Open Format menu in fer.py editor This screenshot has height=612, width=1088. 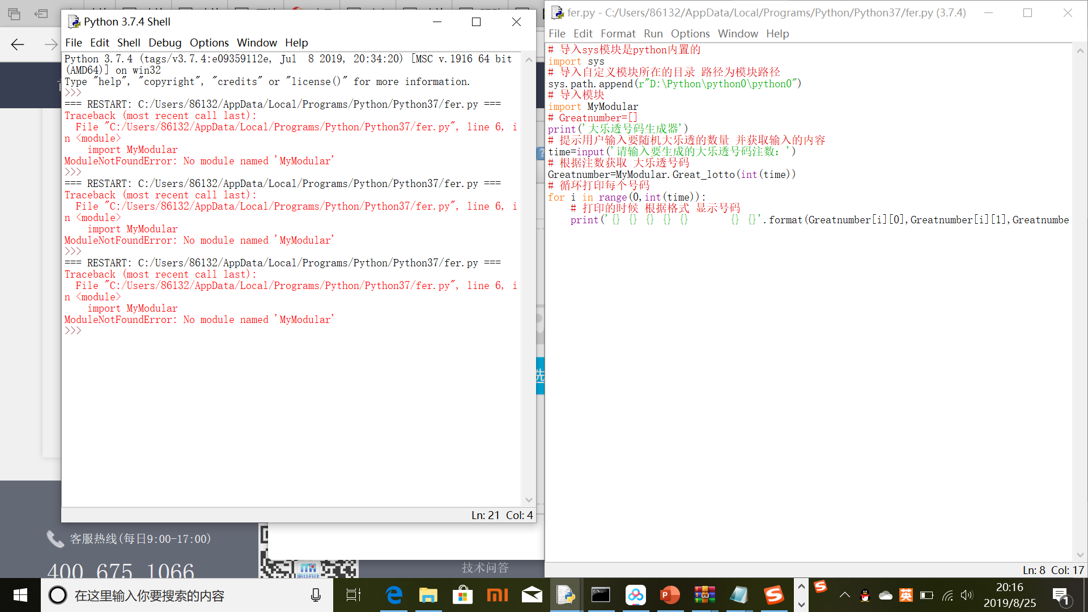(618, 33)
